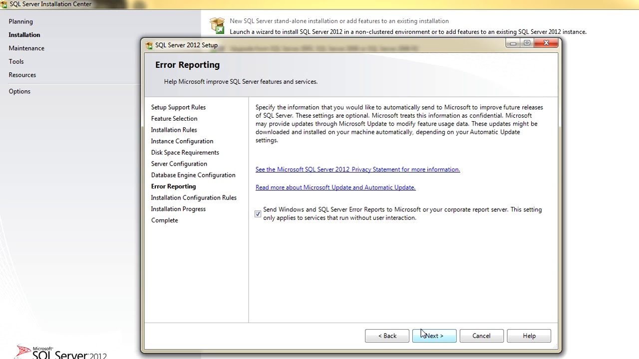This screenshot has height=359, width=639.
Task: Click the SQL Server 2012 Setup title icon
Action: point(149,45)
